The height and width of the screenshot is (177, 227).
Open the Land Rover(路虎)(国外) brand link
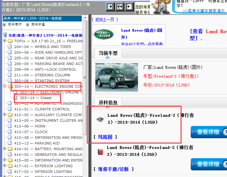(141, 34)
